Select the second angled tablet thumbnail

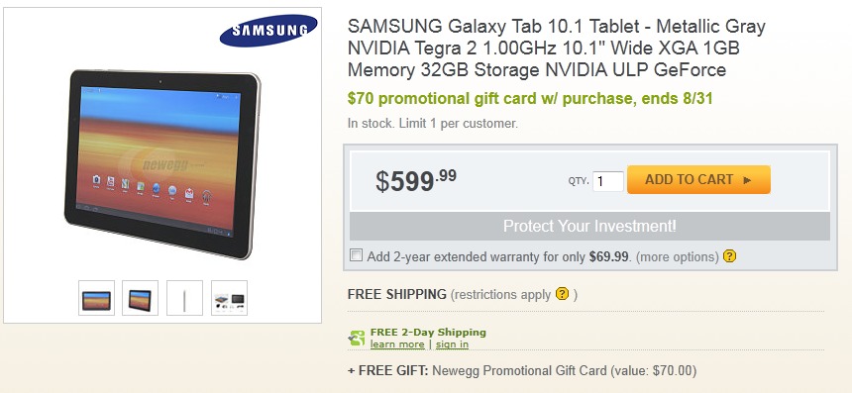tap(141, 297)
